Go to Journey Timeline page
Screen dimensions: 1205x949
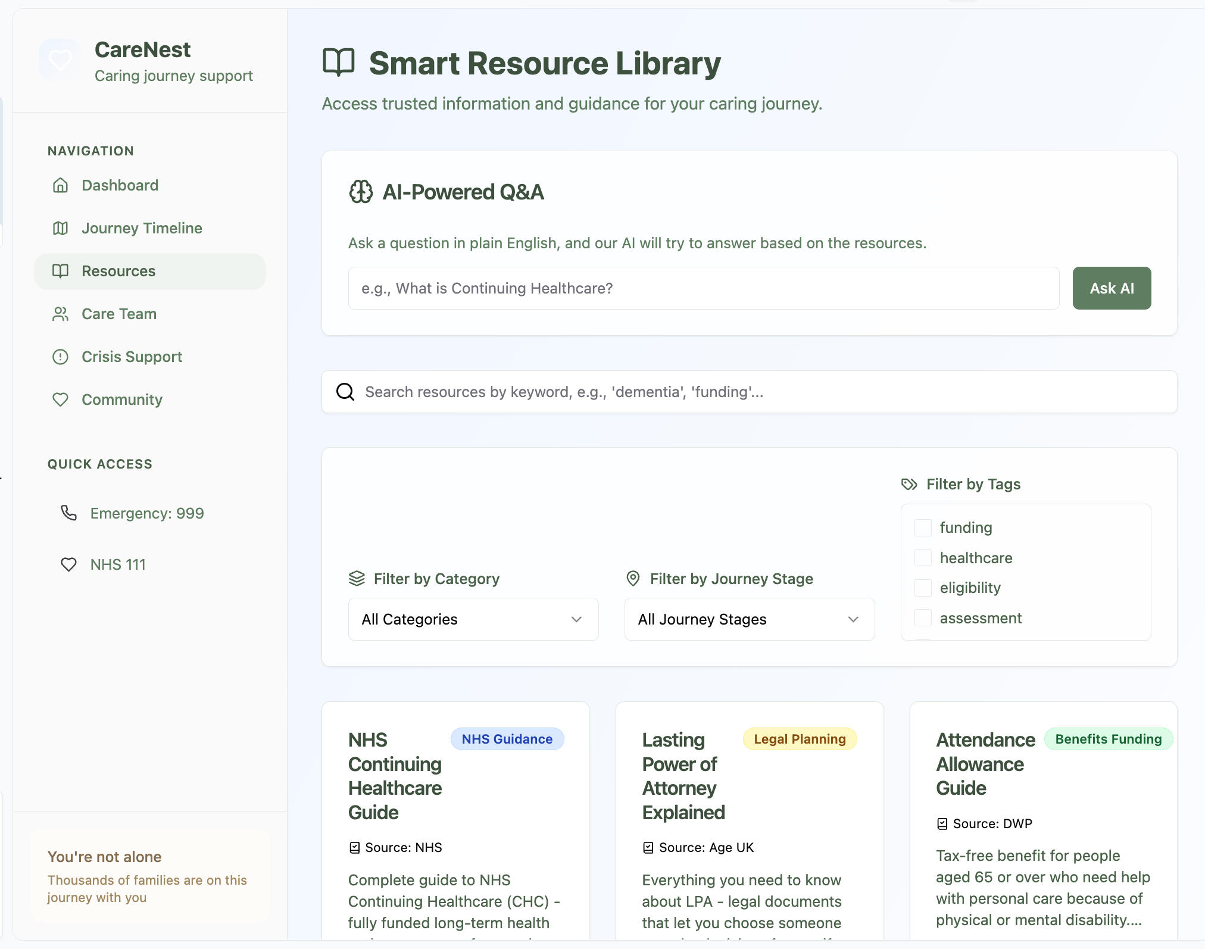142,228
